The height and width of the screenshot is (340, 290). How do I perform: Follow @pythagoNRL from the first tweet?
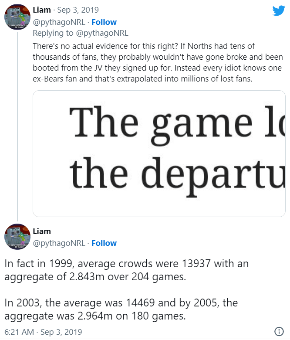pos(104,22)
